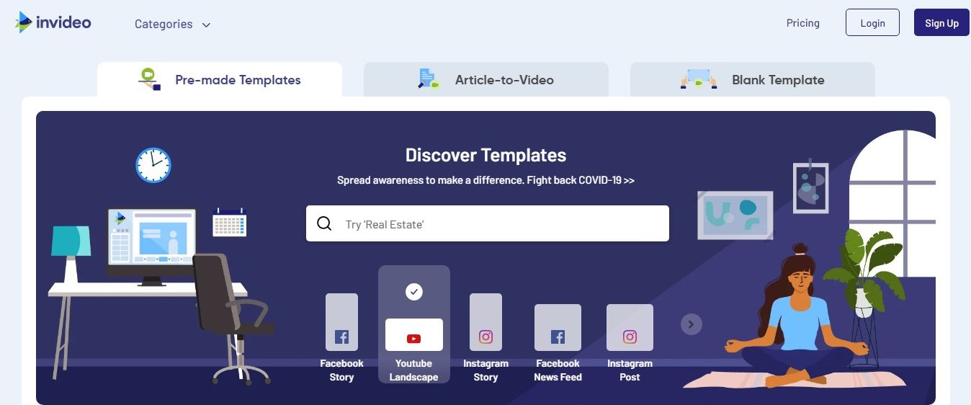Click the Instagram icon in Instagram Story
This screenshot has width=971, height=405.
[x=485, y=337]
